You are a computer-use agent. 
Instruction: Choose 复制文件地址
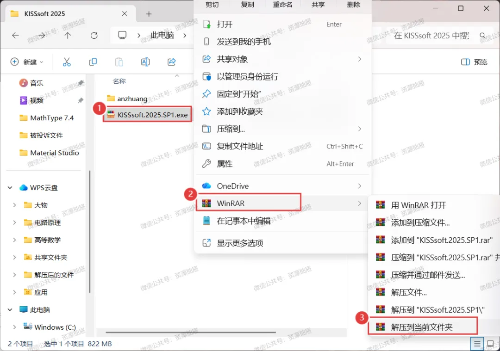click(x=282, y=146)
